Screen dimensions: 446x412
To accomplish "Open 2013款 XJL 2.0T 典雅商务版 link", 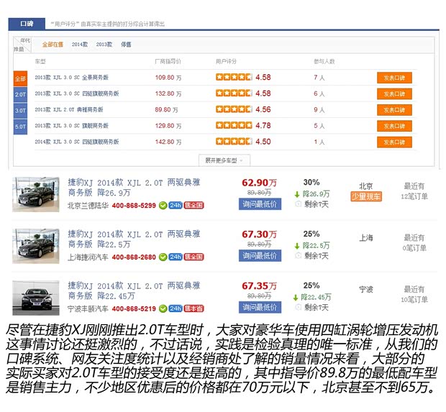I will click(x=69, y=109).
